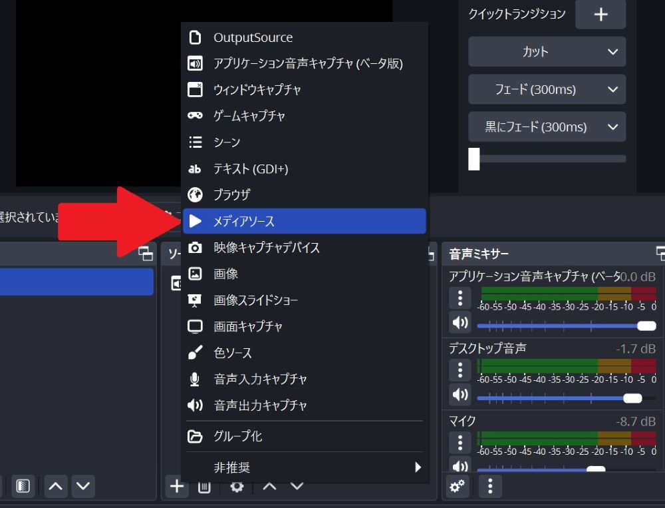Adjust the デスクトップ音声 volume slider
The image size is (665, 508).
(567, 398)
